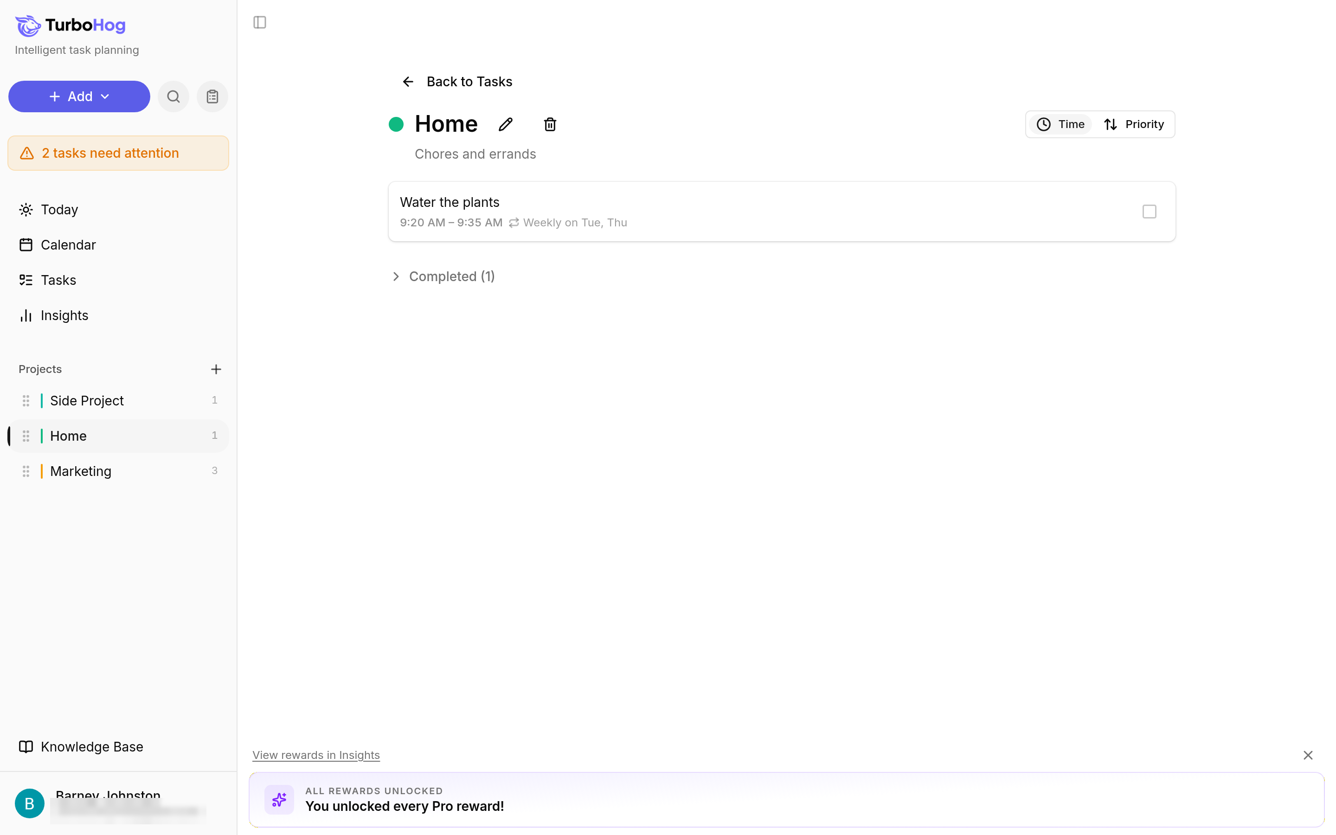Check off Water the plants task
1336x835 pixels.
(1150, 212)
